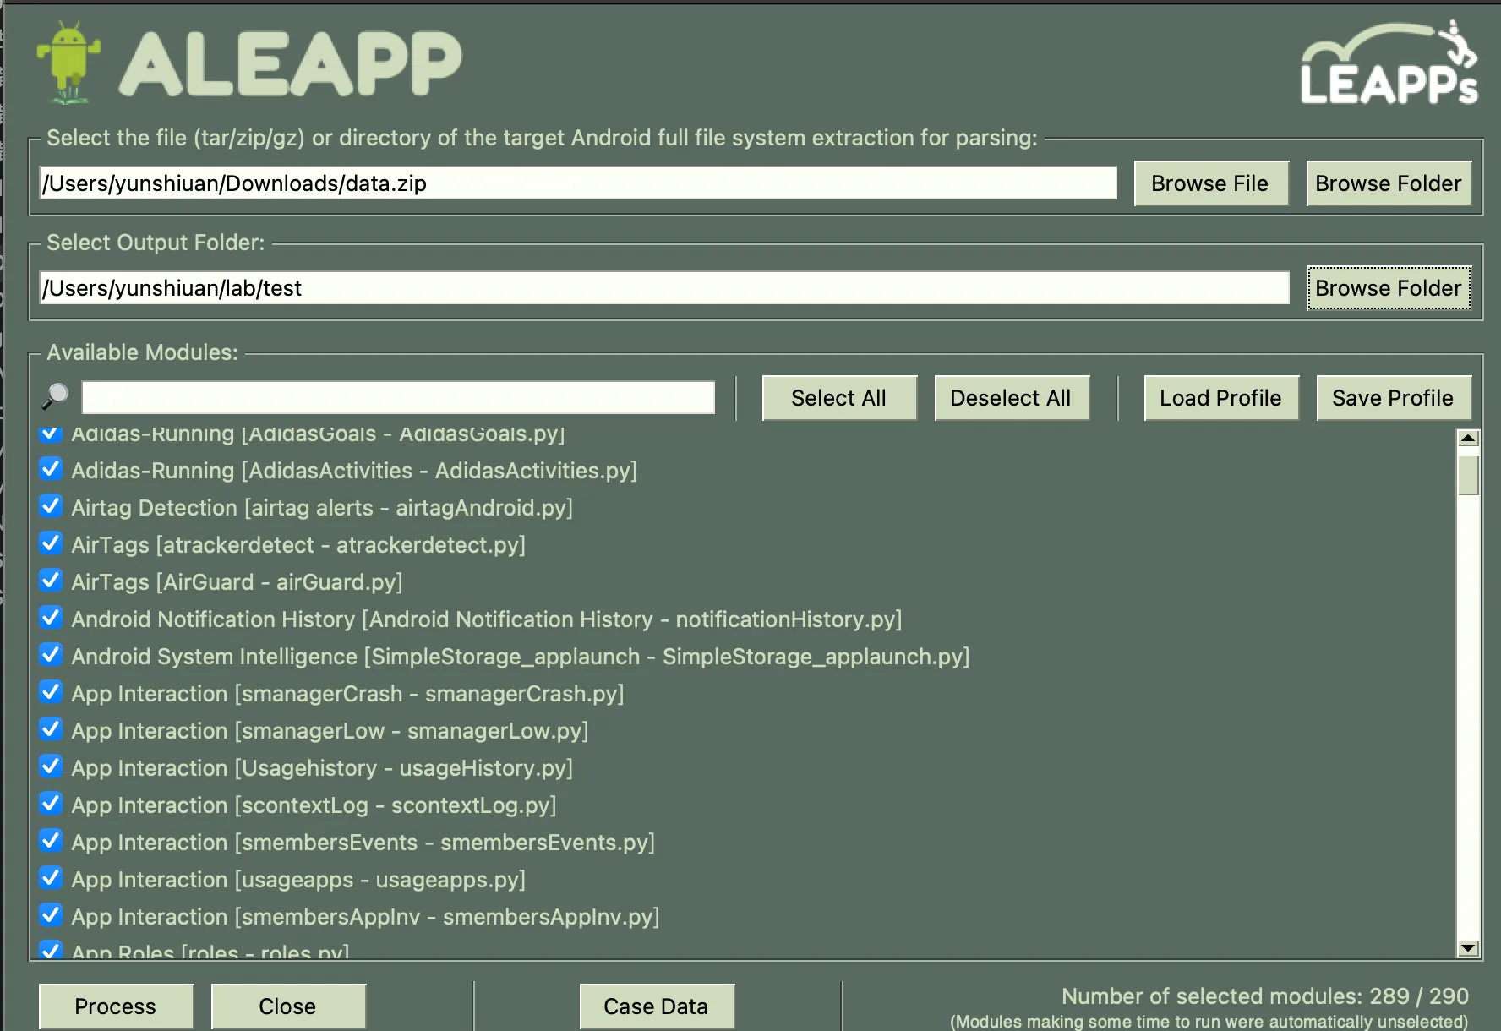Toggle the AirTags AirGuard module checkbox
Viewport: 1501px width, 1031px height.
click(51, 581)
